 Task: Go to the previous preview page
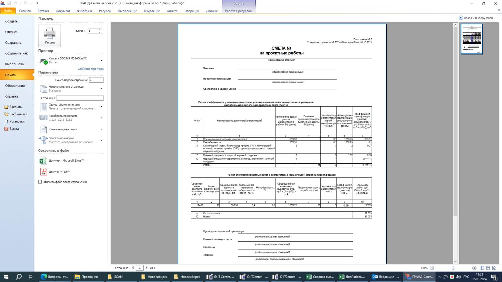pyautogui.click(x=133, y=268)
